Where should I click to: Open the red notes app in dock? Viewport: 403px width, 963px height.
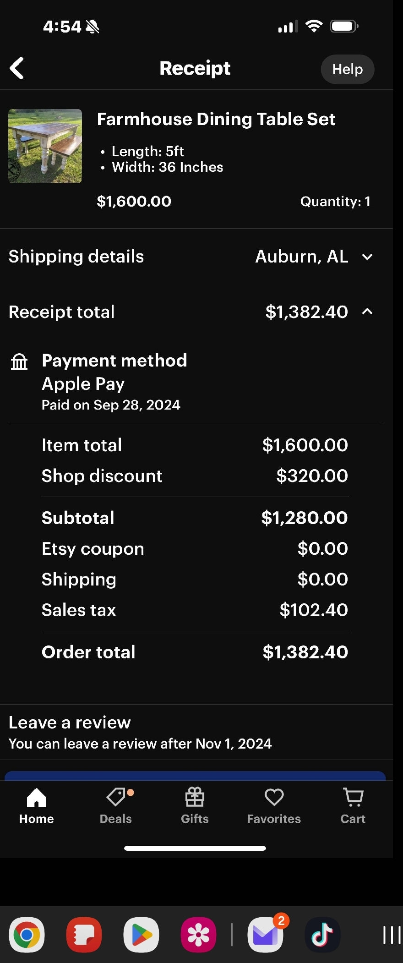(84, 935)
